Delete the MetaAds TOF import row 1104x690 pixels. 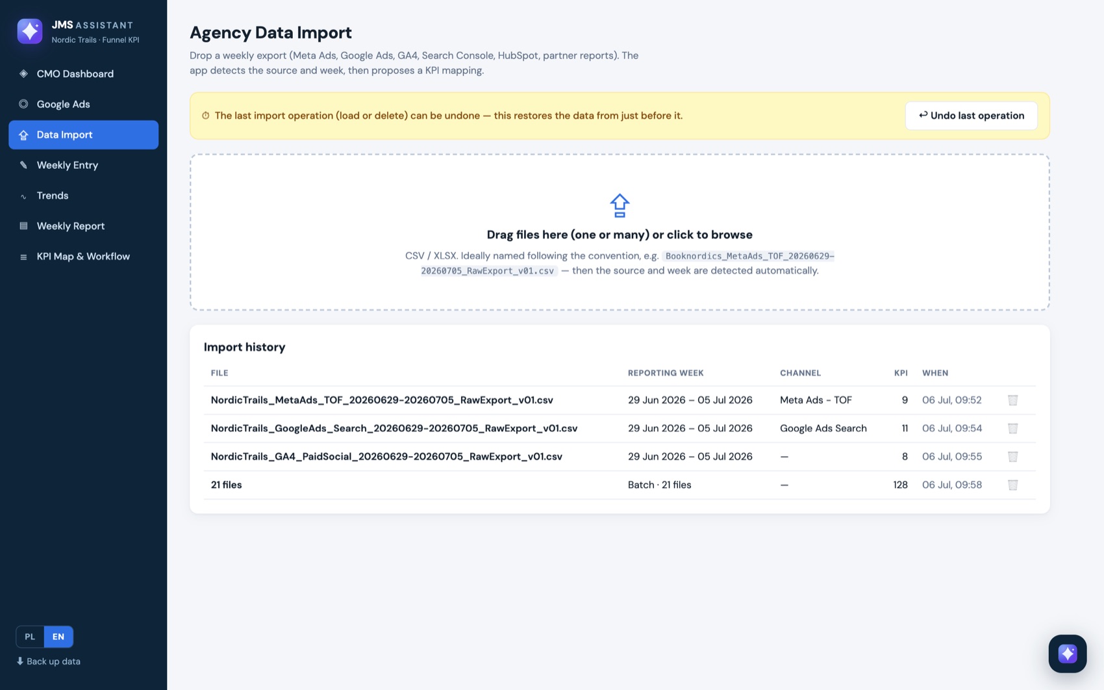point(1012,400)
